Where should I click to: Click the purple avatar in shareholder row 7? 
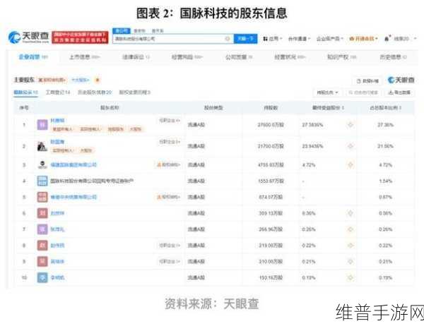(42, 229)
